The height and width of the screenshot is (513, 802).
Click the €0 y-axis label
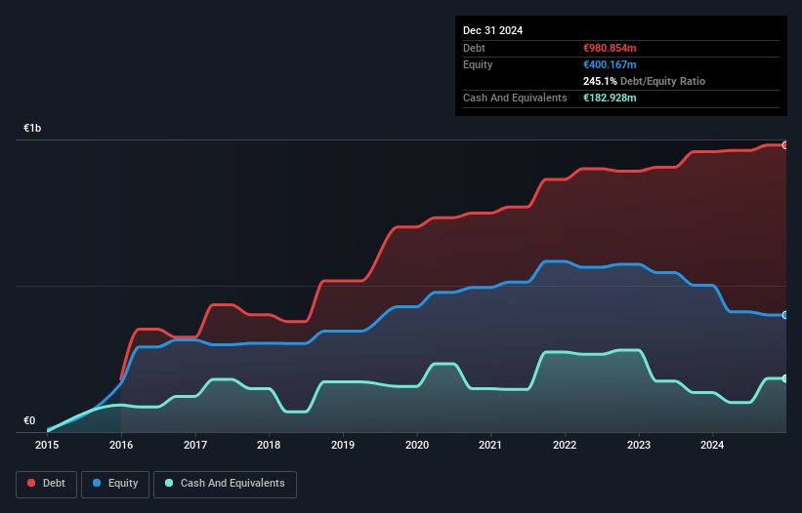point(29,420)
